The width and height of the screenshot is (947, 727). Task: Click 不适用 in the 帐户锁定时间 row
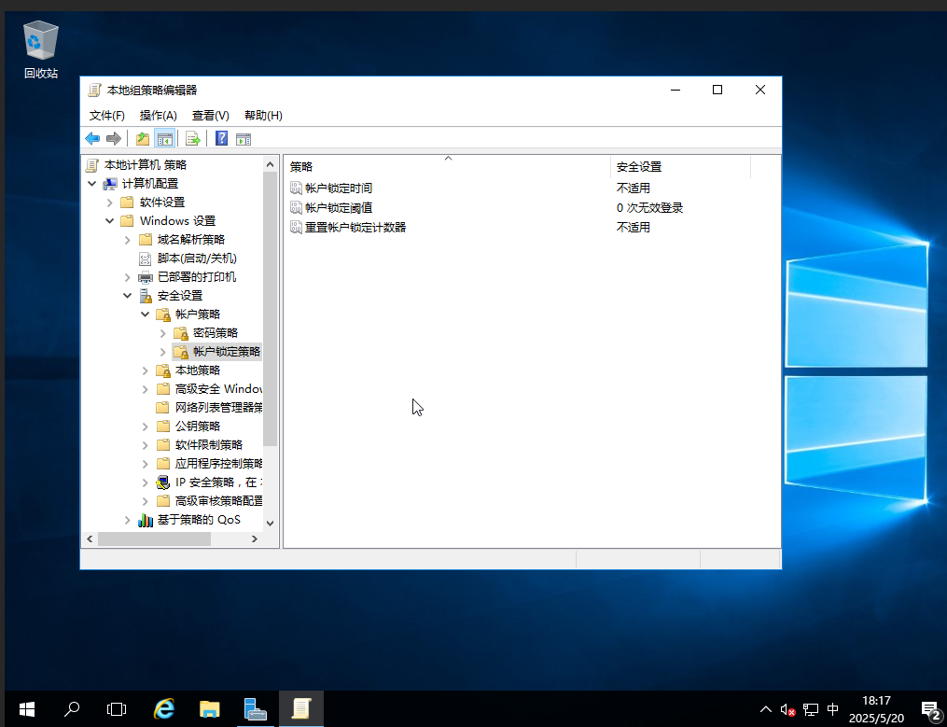coord(633,189)
